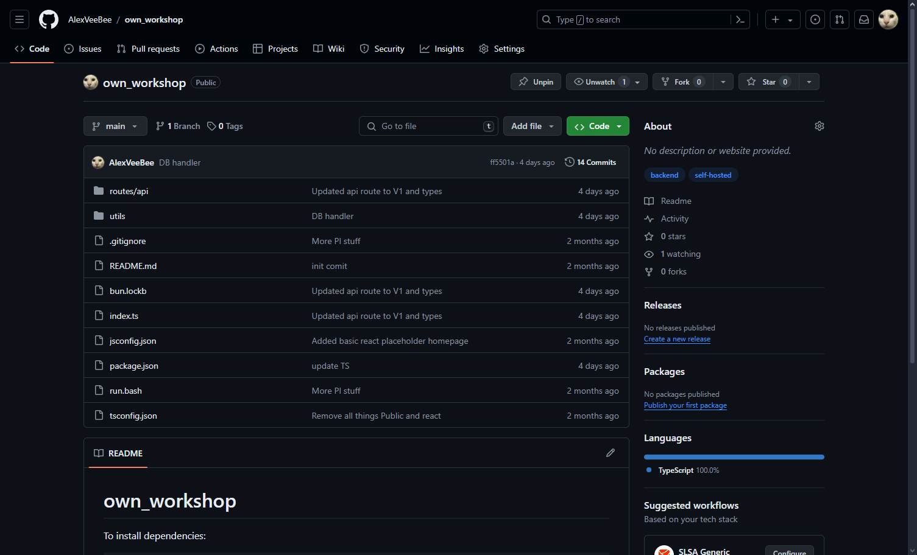The height and width of the screenshot is (555, 917).
Task: Open 'Added basic react placeholder homepage' commit
Action: [x=390, y=341]
